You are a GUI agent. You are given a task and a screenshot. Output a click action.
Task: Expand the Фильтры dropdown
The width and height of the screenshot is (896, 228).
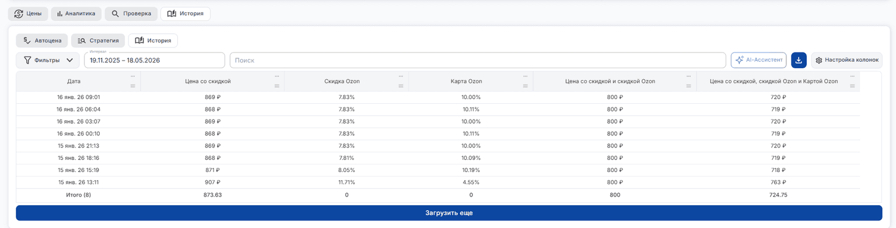pyautogui.click(x=48, y=60)
